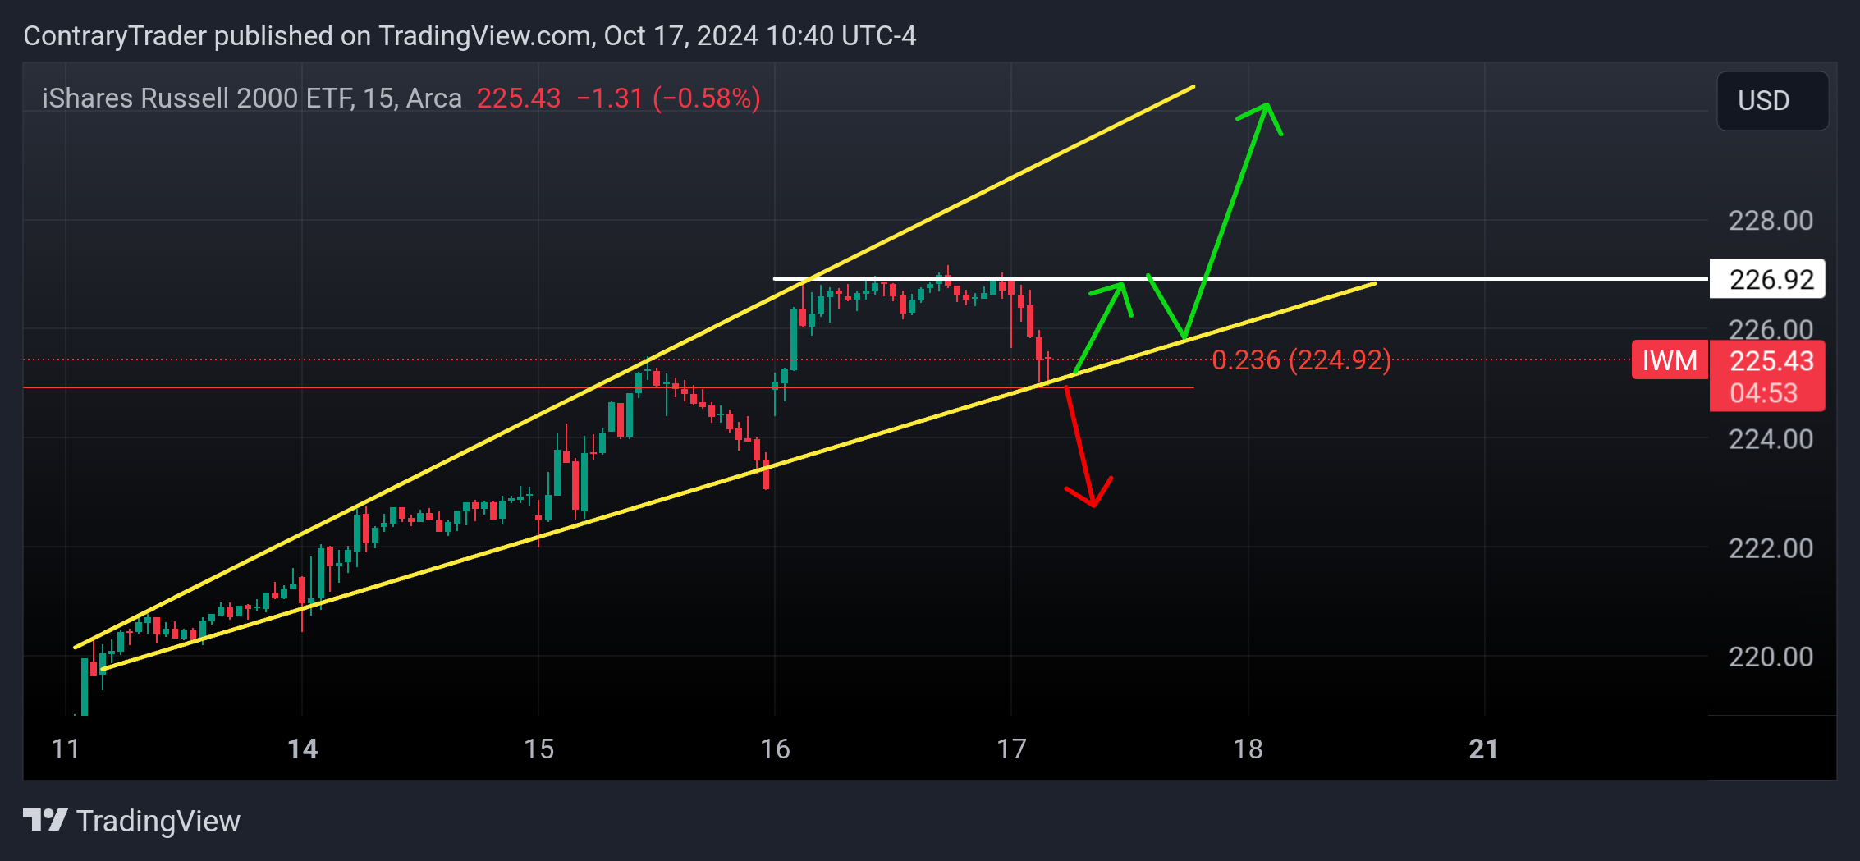
Task: Click the −1.31 (−0.58%) change value
Action: pyautogui.click(x=668, y=98)
